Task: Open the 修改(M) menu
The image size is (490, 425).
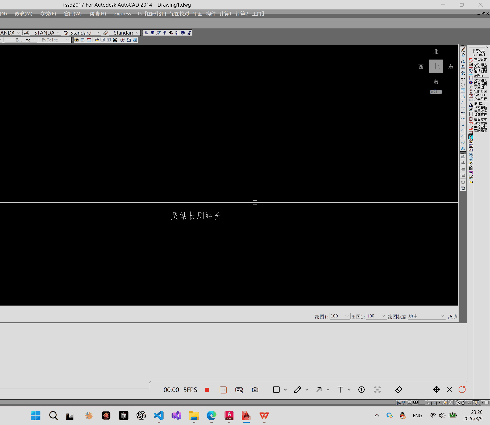Action: pyautogui.click(x=24, y=14)
